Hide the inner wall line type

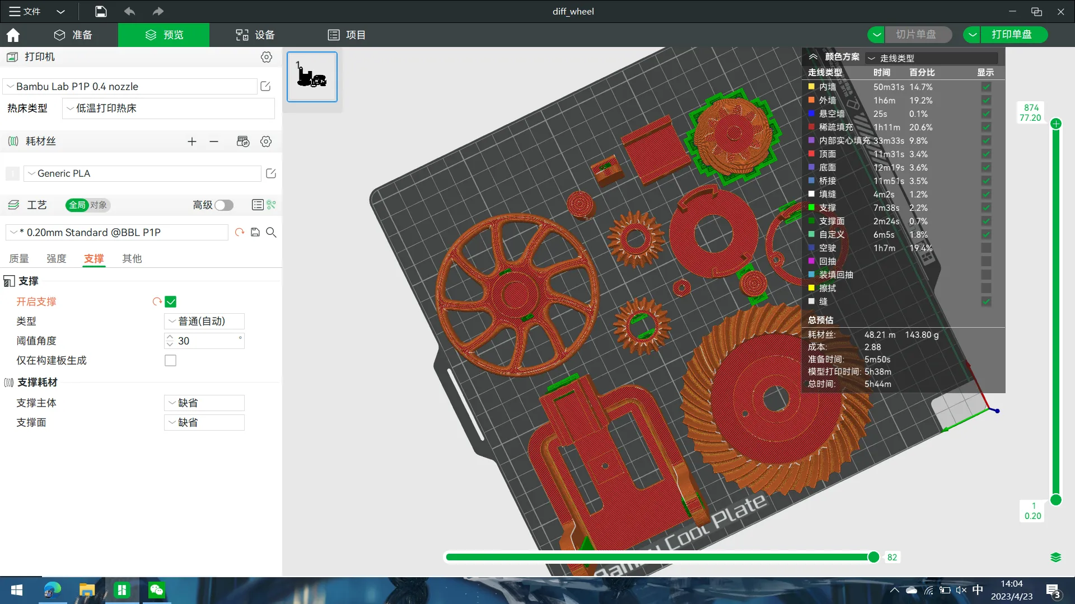(986, 87)
